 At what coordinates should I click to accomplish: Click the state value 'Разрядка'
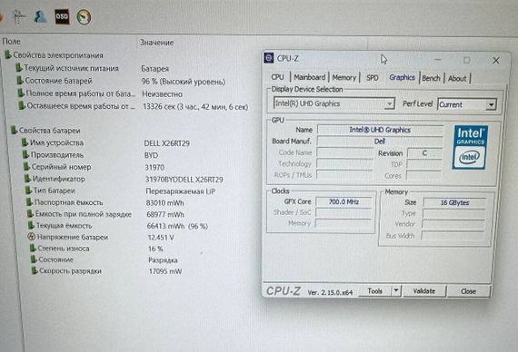click(x=163, y=260)
